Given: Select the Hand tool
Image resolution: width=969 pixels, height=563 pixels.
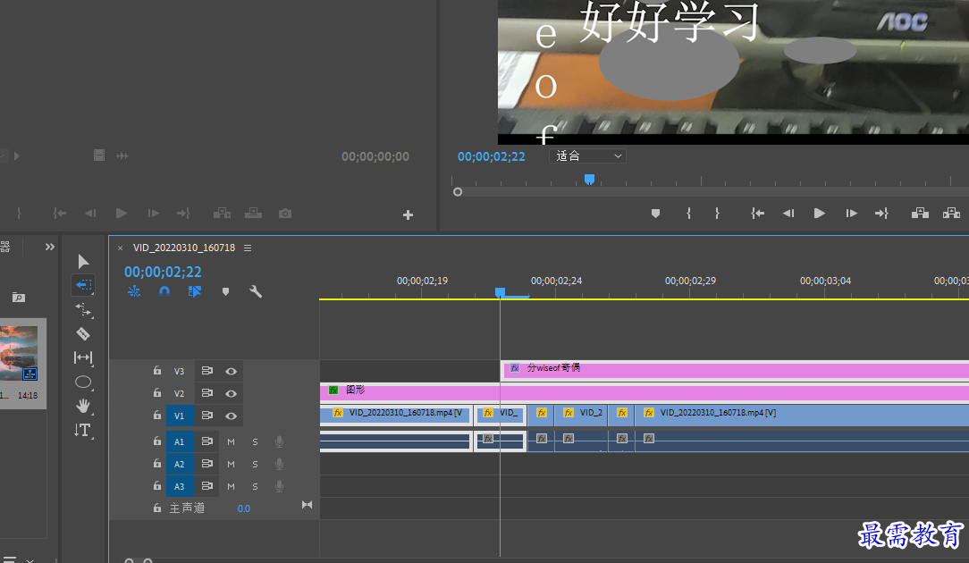Looking at the screenshot, I should [83, 406].
